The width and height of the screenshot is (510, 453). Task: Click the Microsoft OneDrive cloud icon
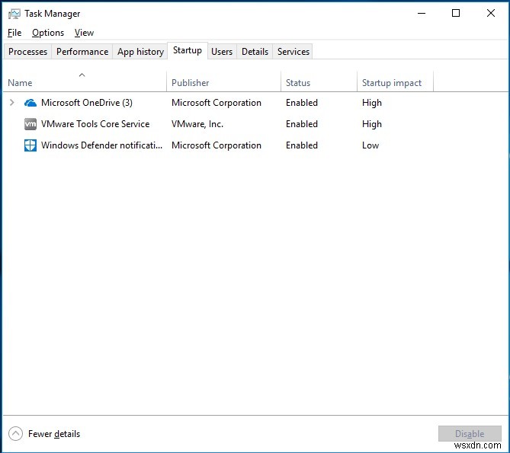click(x=30, y=103)
